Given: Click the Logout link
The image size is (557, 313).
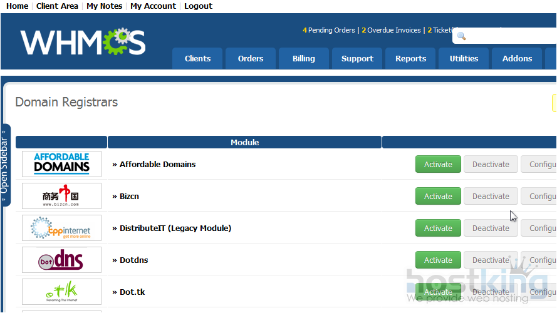Looking at the screenshot, I should coord(198,6).
